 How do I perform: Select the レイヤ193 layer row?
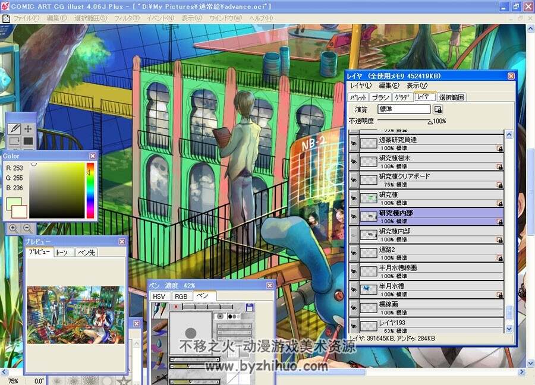[426, 326]
